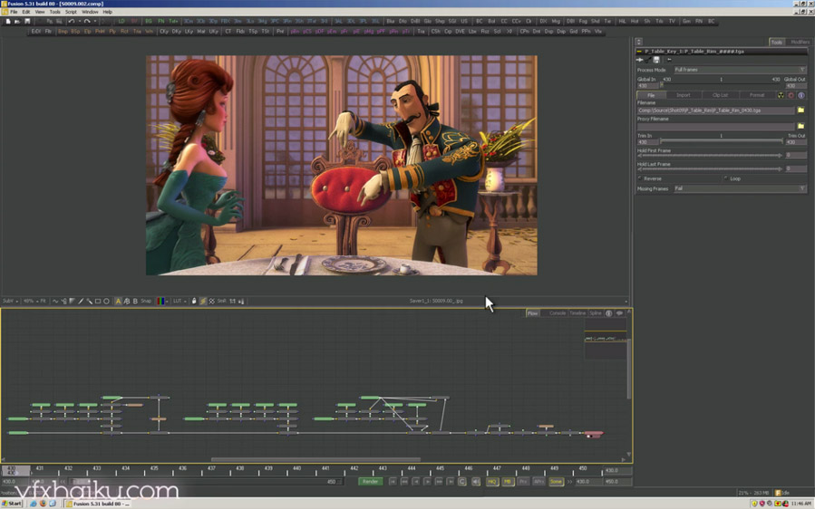
Task: Add a FastNoise with the FN tool
Action: (x=161, y=22)
